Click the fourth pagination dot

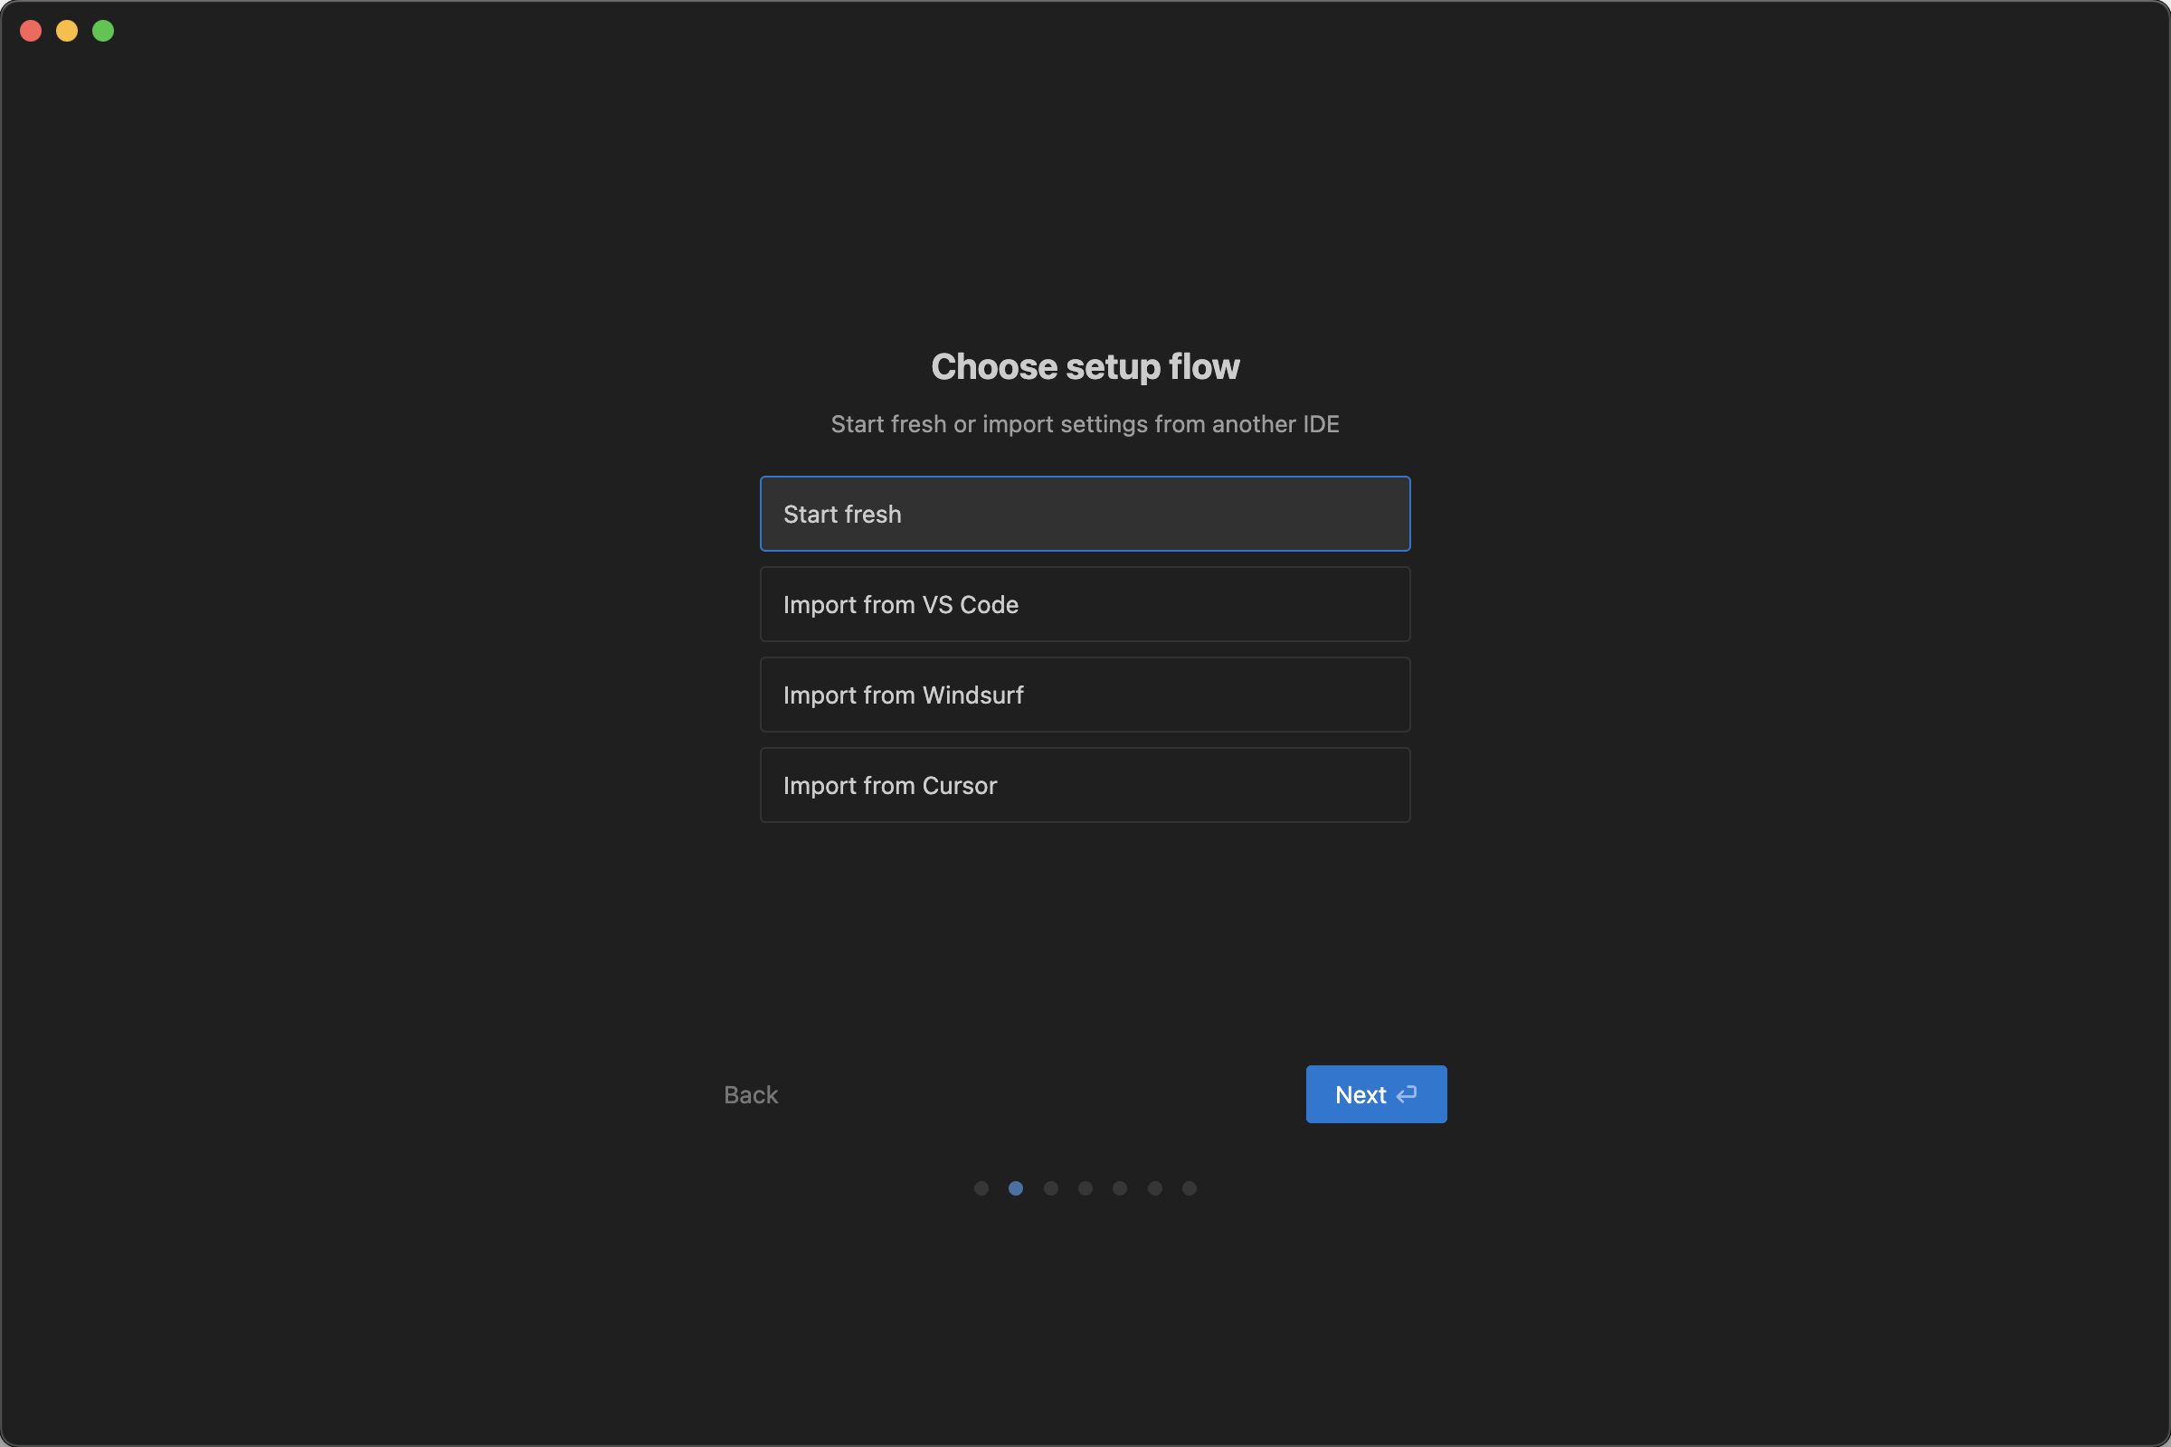[1085, 1188]
